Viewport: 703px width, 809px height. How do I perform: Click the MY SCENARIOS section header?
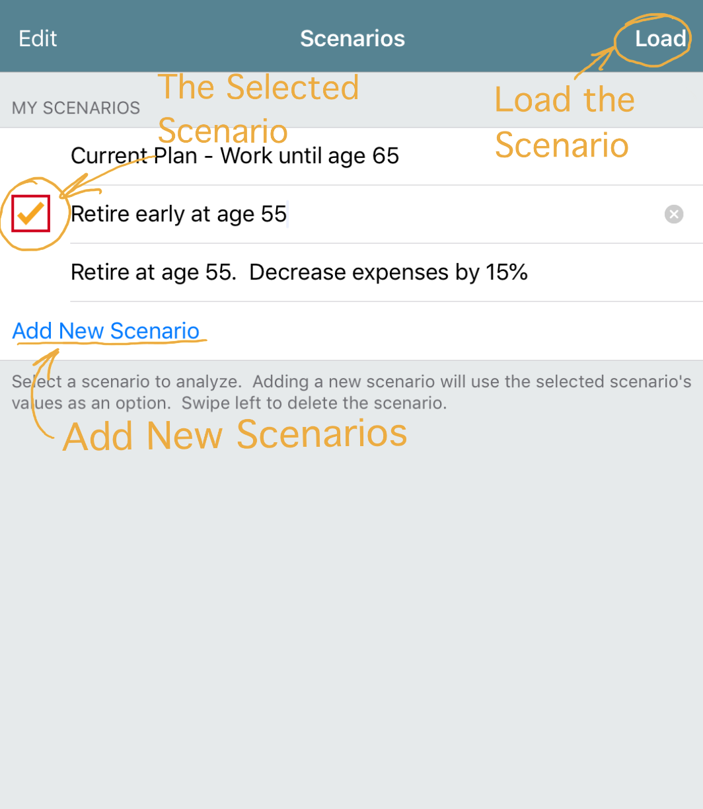pos(76,108)
